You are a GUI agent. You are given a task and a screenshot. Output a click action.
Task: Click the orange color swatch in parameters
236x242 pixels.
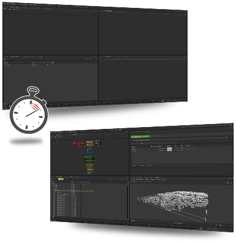pos(169,151)
